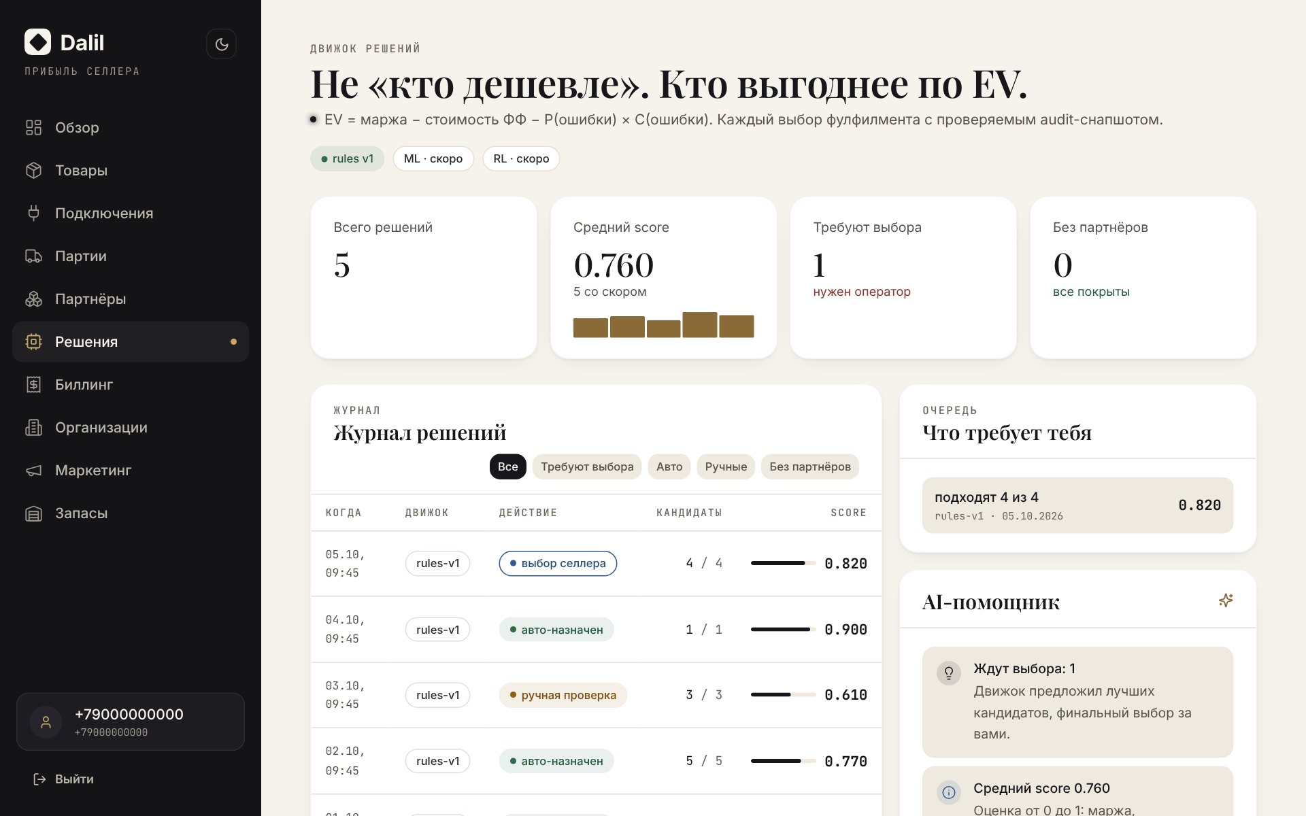This screenshot has width=1306, height=816.
Task: Click the user avatar icon
Action: tap(46, 722)
